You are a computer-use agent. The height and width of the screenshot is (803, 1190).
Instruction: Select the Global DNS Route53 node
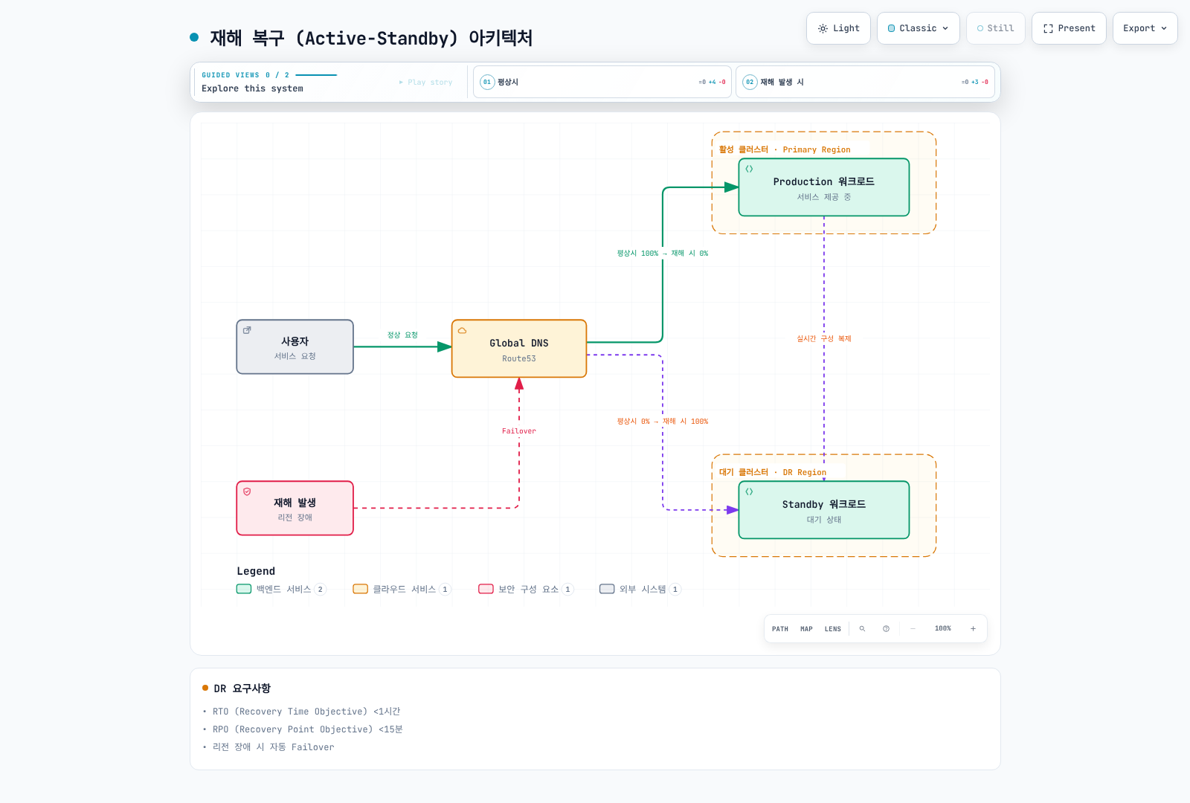pyautogui.click(x=519, y=349)
